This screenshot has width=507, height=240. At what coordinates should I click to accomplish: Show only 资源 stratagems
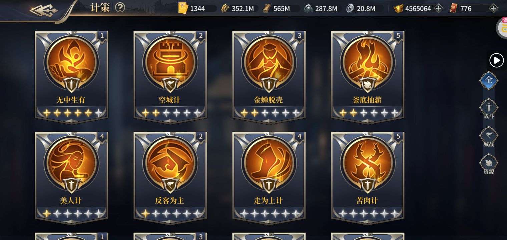coord(489,164)
